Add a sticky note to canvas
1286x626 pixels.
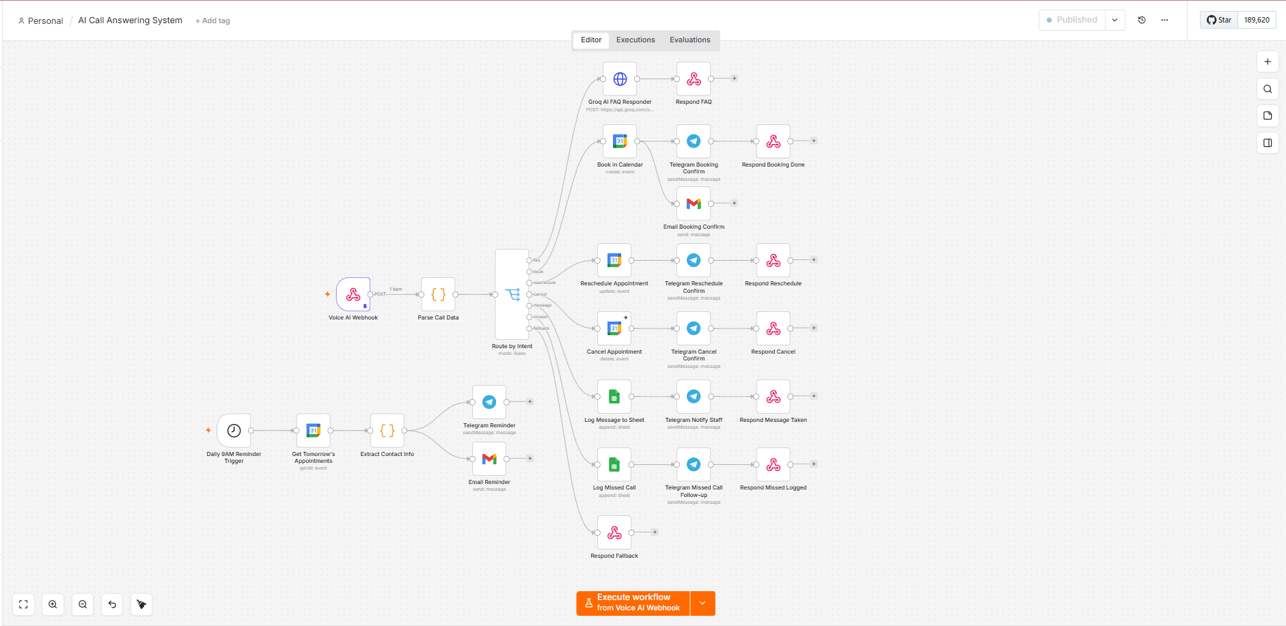(1268, 115)
